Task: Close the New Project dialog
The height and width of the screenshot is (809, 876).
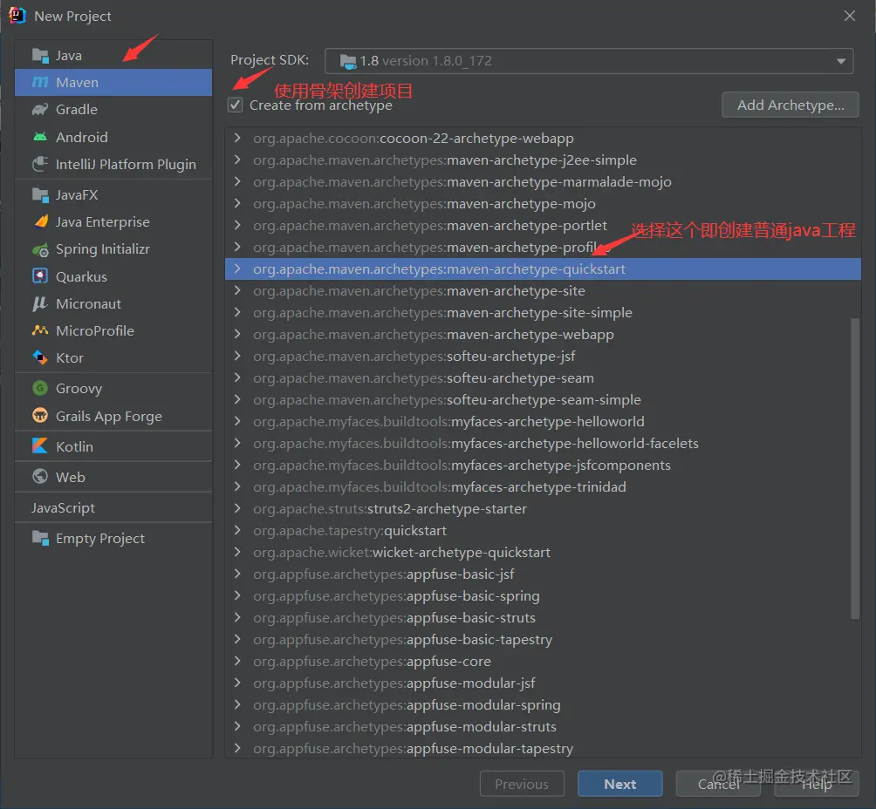Action: tap(849, 16)
